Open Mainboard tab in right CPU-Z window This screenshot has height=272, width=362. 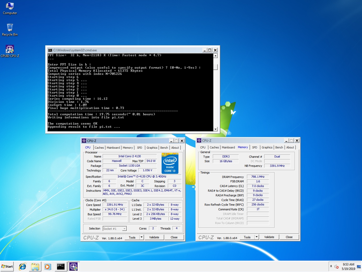228,147
